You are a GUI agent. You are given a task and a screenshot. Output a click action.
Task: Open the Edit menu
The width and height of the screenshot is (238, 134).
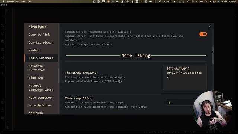tap(17, 1)
